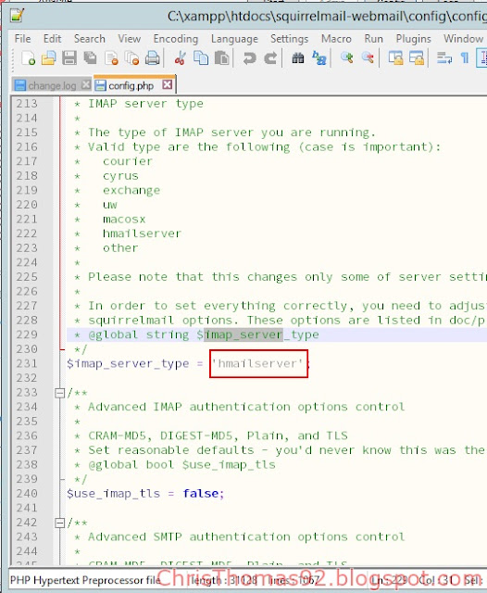Click 'PHP Hypertext Preprocessor file' in status bar
Screen dimensions: 487x593
85,581
